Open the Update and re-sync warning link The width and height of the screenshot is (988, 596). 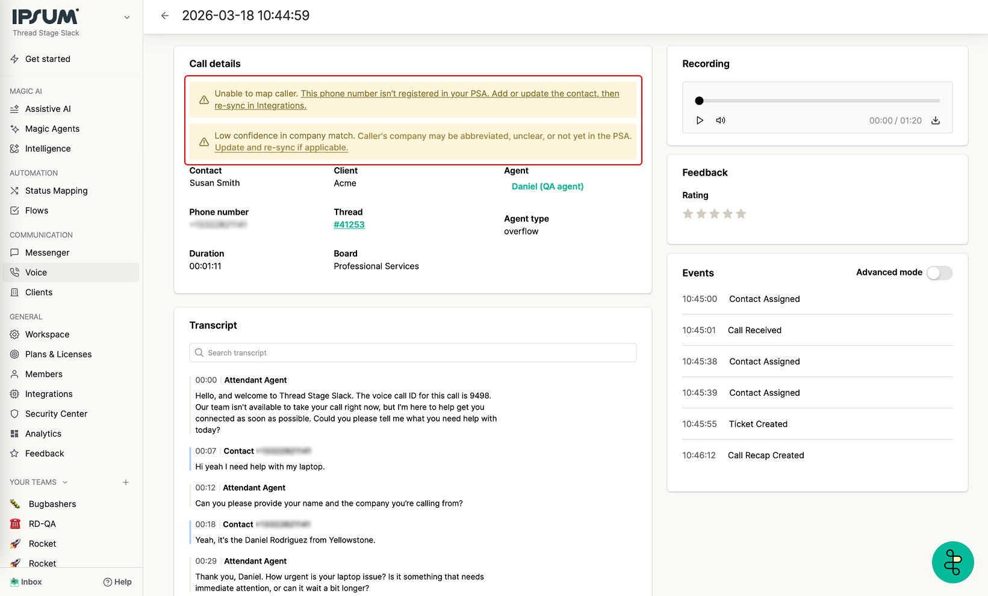click(281, 147)
